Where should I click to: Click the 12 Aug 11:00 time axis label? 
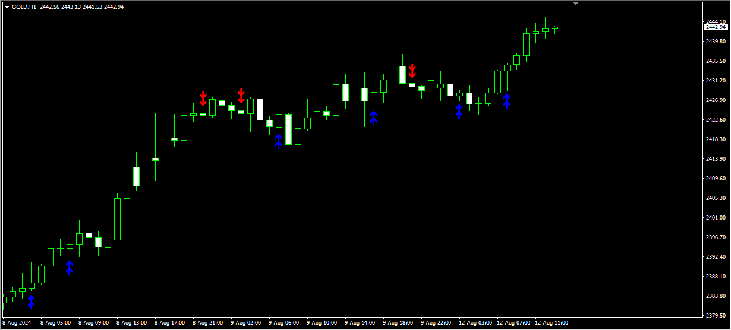(x=552, y=323)
